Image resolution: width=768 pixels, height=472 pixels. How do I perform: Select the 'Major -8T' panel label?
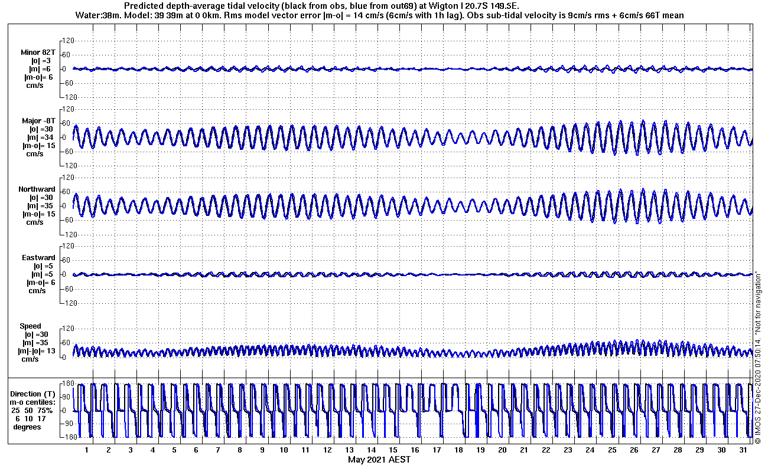[38, 121]
